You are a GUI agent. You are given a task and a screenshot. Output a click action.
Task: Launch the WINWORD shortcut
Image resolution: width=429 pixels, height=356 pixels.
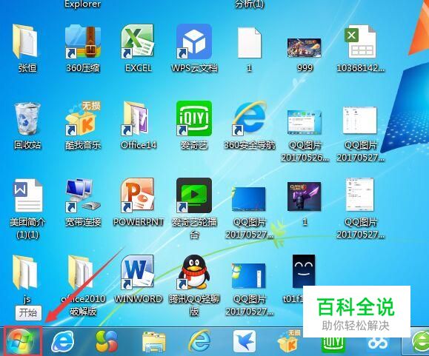[137, 272]
